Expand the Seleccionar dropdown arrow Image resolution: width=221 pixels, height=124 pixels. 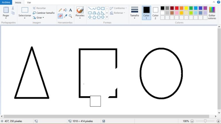click(25, 18)
